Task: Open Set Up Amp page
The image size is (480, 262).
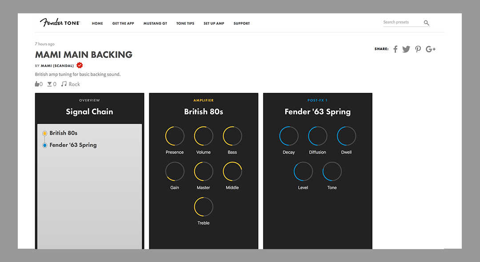Action: pyautogui.click(x=214, y=23)
